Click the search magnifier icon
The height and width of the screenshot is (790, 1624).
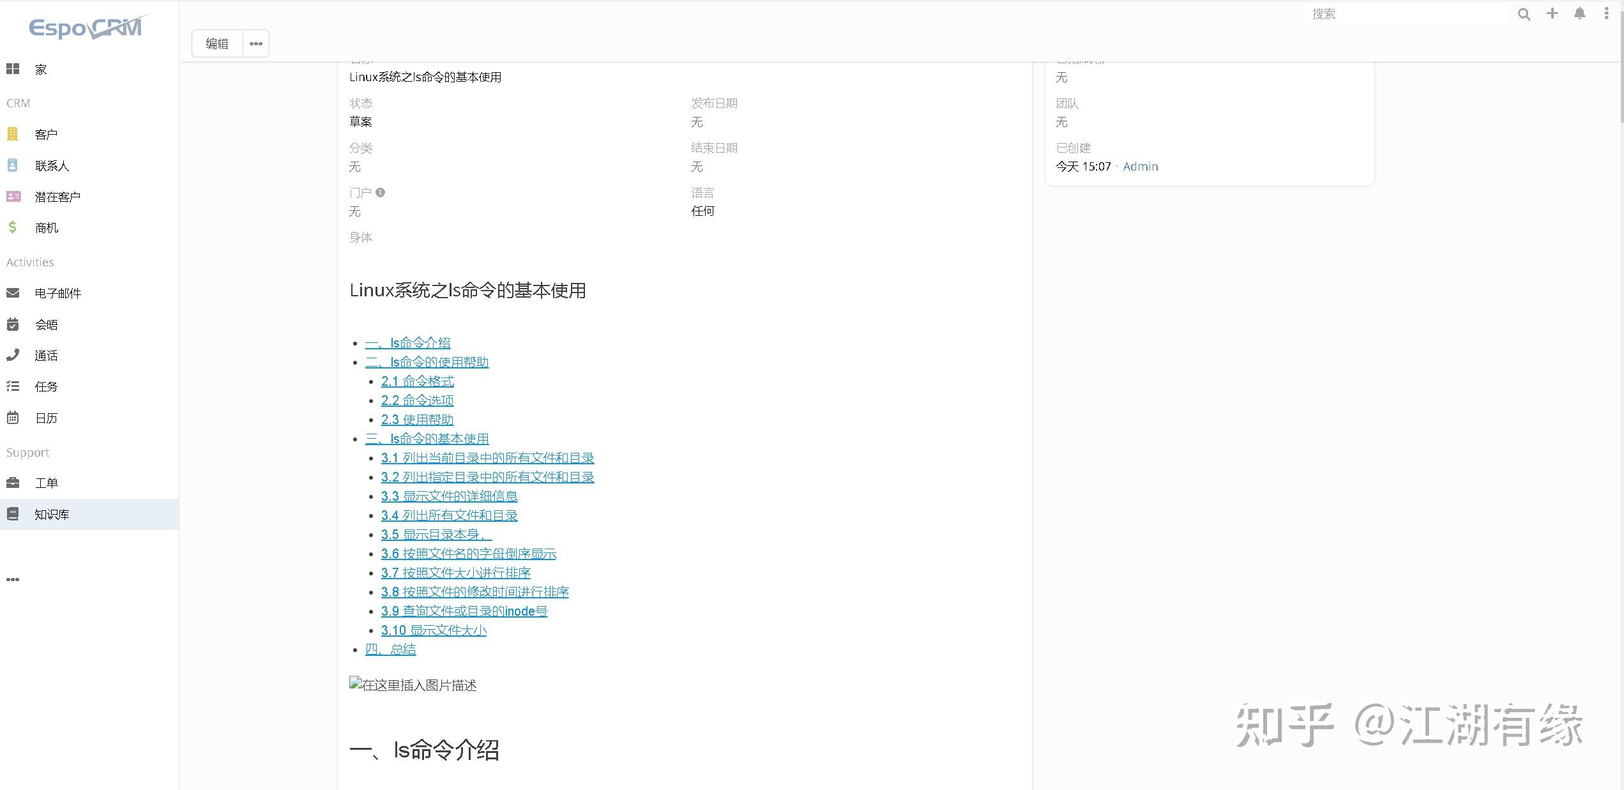pyautogui.click(x=1524, y=15)
